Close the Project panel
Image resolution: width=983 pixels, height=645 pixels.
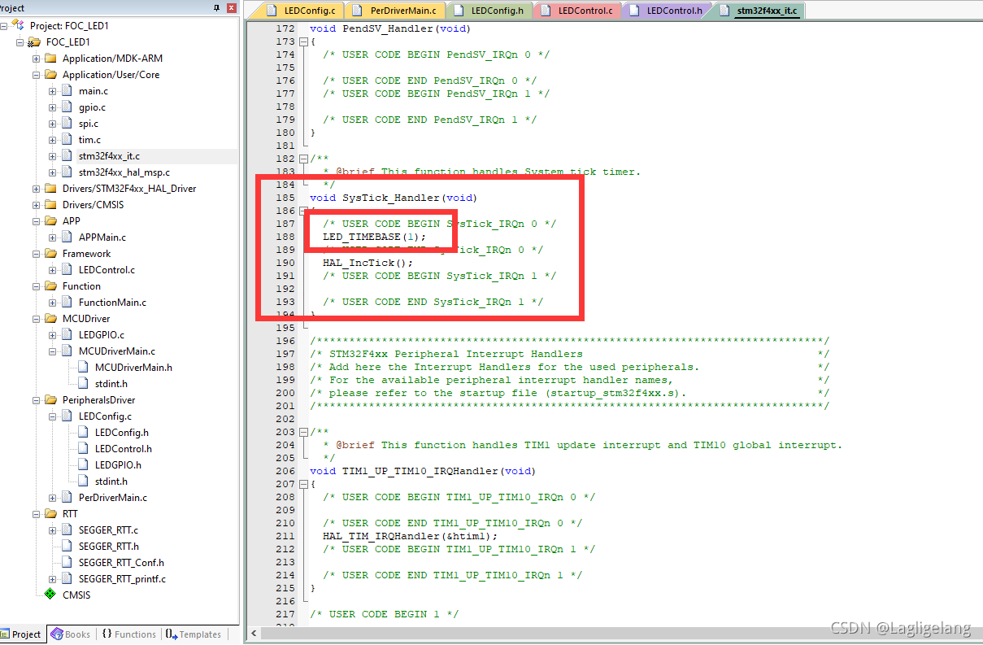232,7
